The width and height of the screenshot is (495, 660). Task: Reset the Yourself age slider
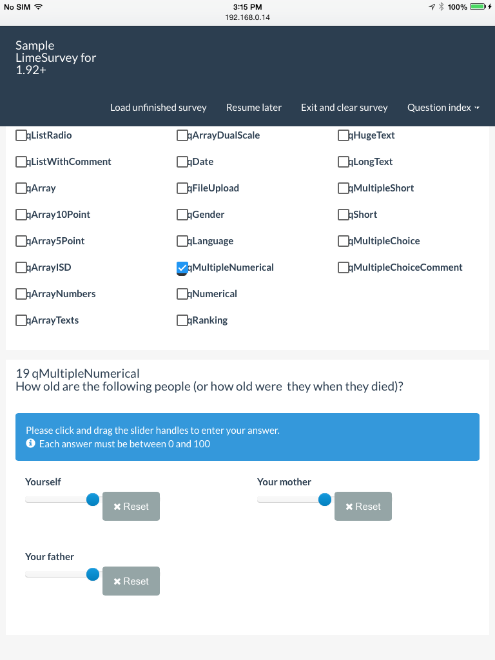(x=131, y=507)
